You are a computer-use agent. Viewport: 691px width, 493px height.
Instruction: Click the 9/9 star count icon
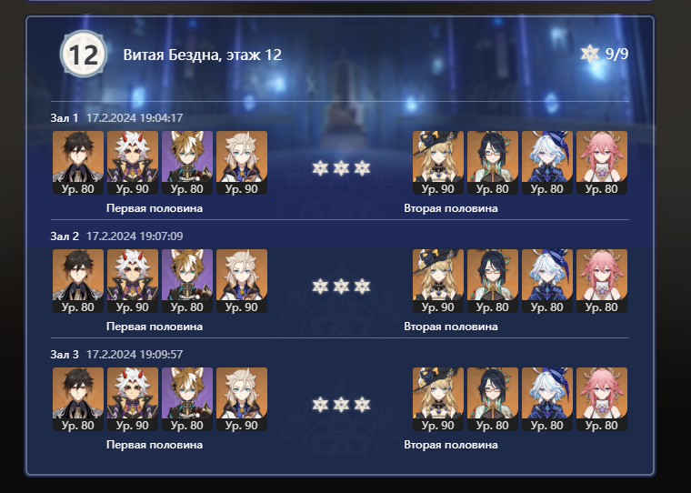pyautogui.click(x=590, y=54)
